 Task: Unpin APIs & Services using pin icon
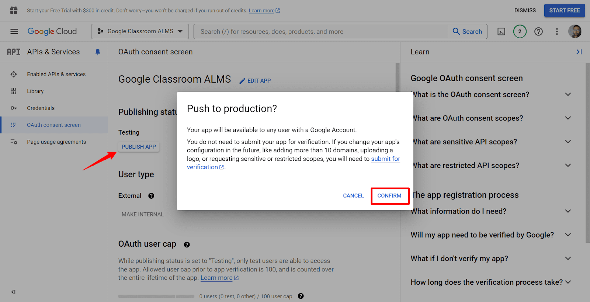click(x=98, y=52)
